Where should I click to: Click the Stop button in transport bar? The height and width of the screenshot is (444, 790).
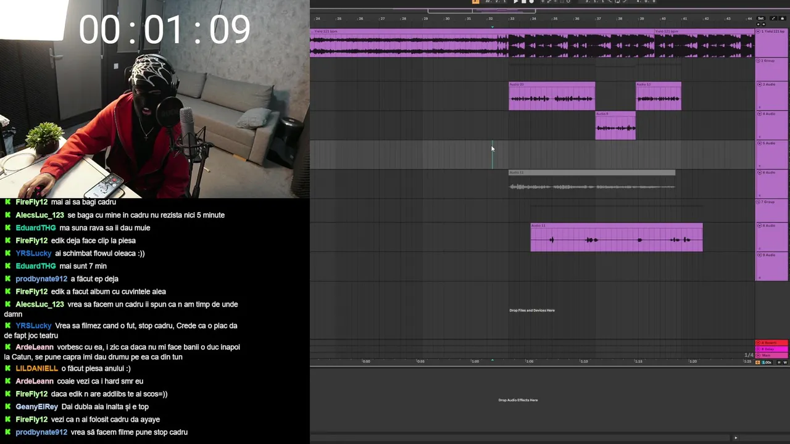[524, 1]
